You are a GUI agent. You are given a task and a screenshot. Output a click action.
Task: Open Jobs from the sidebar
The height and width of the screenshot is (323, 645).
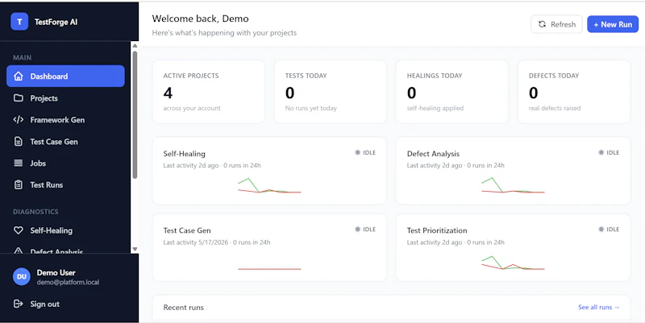coord(65,164)
